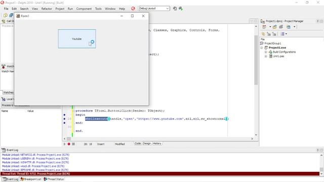Open the Help menu
Viewport: 324px width, 182px height.
[x=122, y=9]
